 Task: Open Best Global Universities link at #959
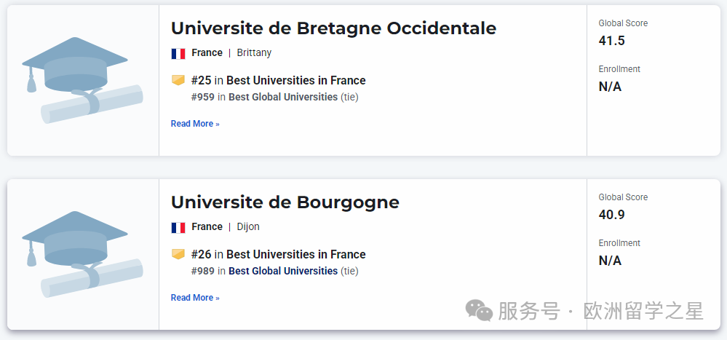pos(283,97)
